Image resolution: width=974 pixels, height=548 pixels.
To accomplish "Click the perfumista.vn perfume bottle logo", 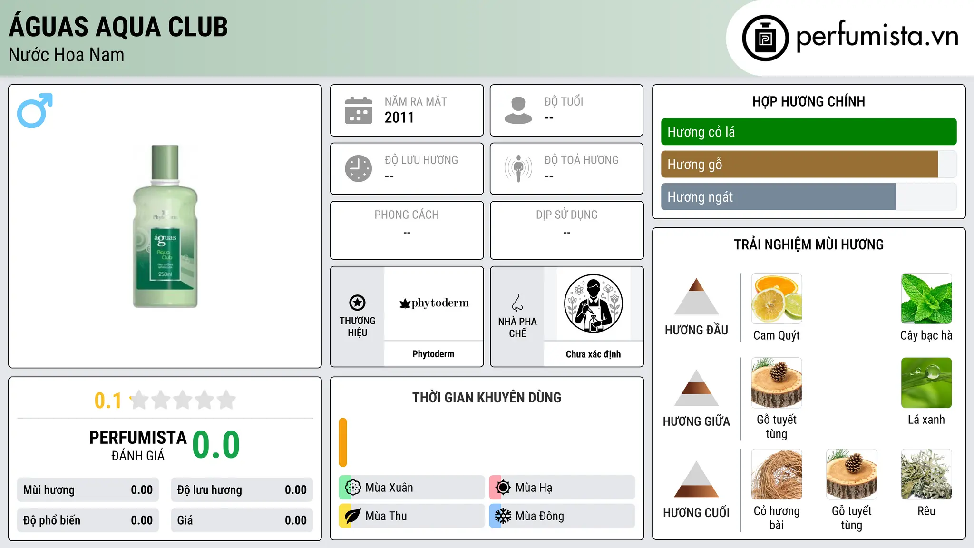I will (765, 38).
